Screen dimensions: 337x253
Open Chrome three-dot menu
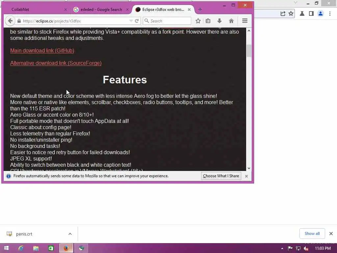[330, 14]
